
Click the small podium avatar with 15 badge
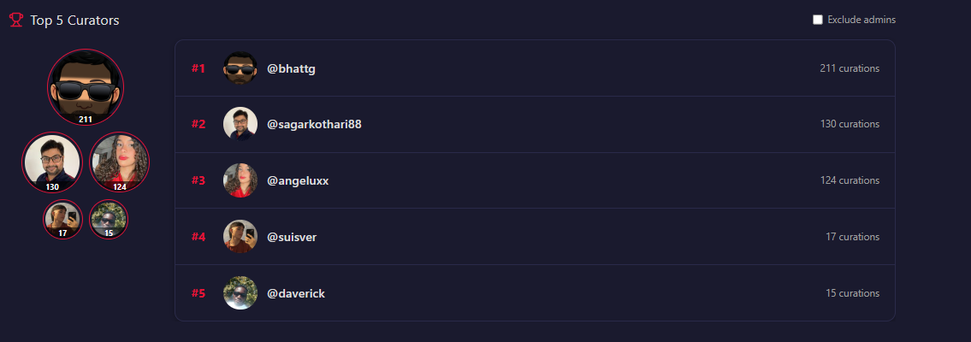click(109, 220)
